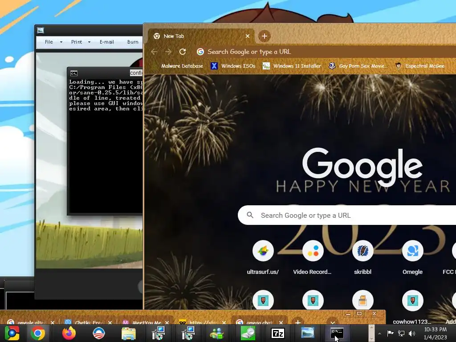Open the blue-and-red circular logo taskbar app
Image resolution: width=456 pixels, height=342 pixels.
[x=98, y=333]
